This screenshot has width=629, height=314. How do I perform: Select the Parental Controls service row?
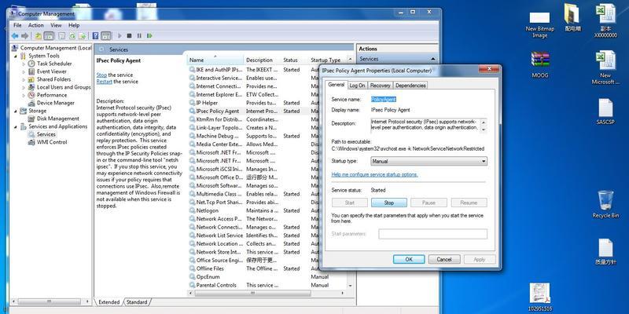267,285
